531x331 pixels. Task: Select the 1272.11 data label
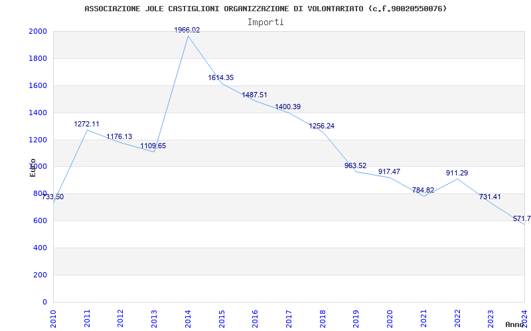pos(87,124)
